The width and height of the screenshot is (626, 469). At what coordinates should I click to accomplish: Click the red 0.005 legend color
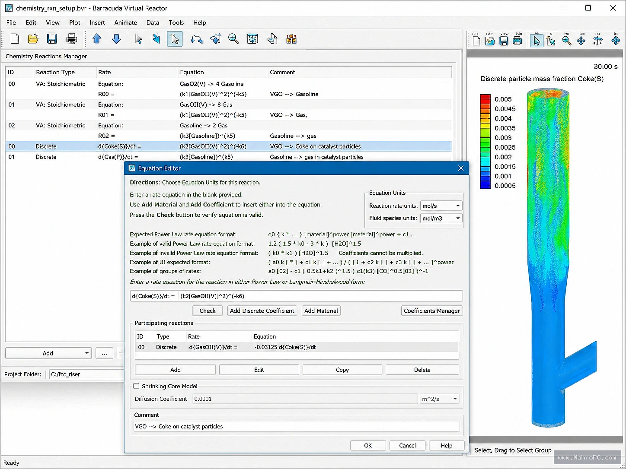click(x=485, y=99)
